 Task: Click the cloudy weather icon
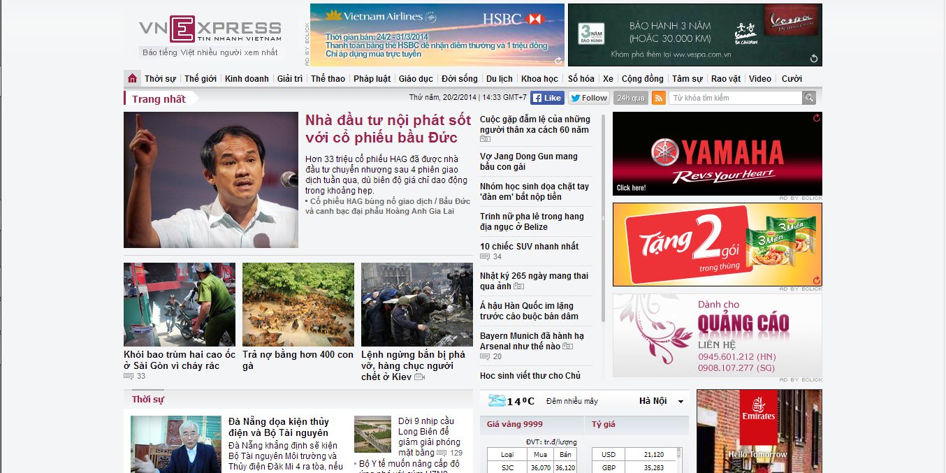[x=497, y=400]
